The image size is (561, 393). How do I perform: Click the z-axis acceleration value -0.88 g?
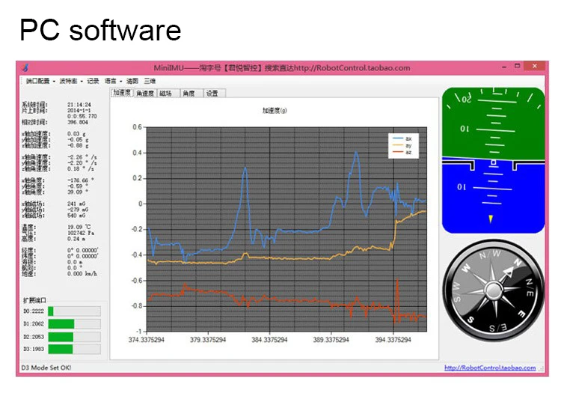(78, 145)
